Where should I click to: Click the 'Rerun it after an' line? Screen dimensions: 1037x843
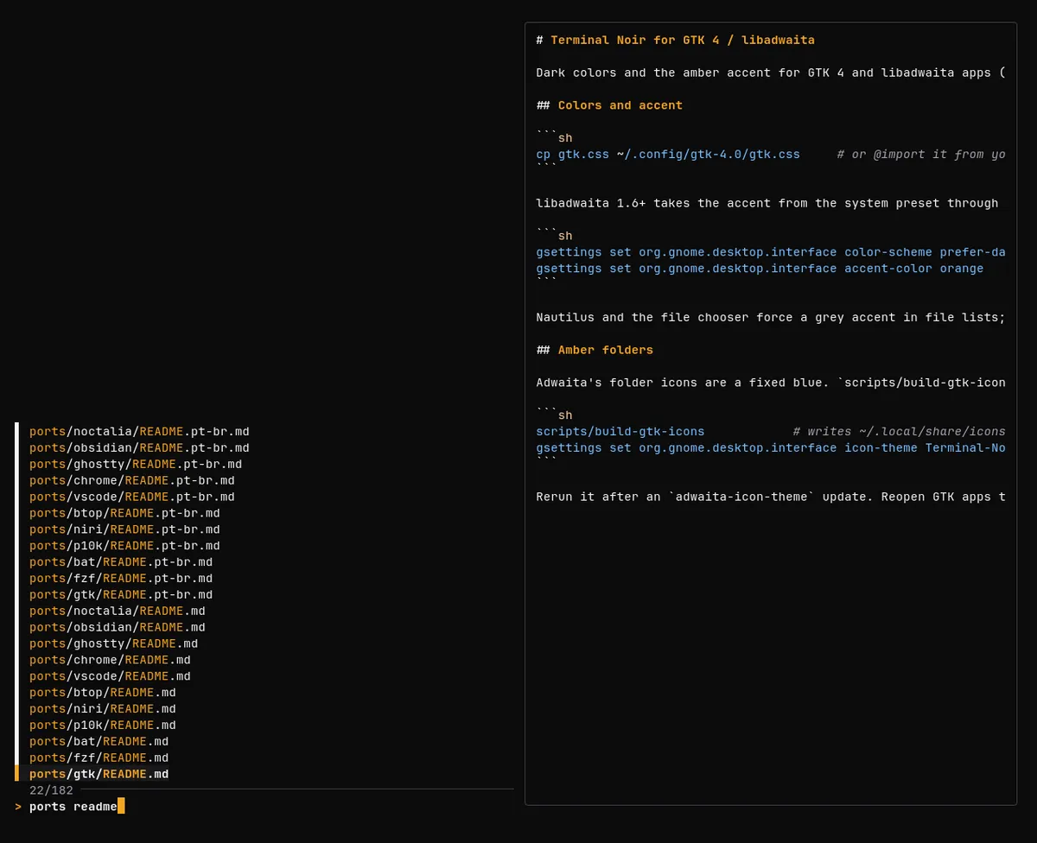click(x=771, y=497)
